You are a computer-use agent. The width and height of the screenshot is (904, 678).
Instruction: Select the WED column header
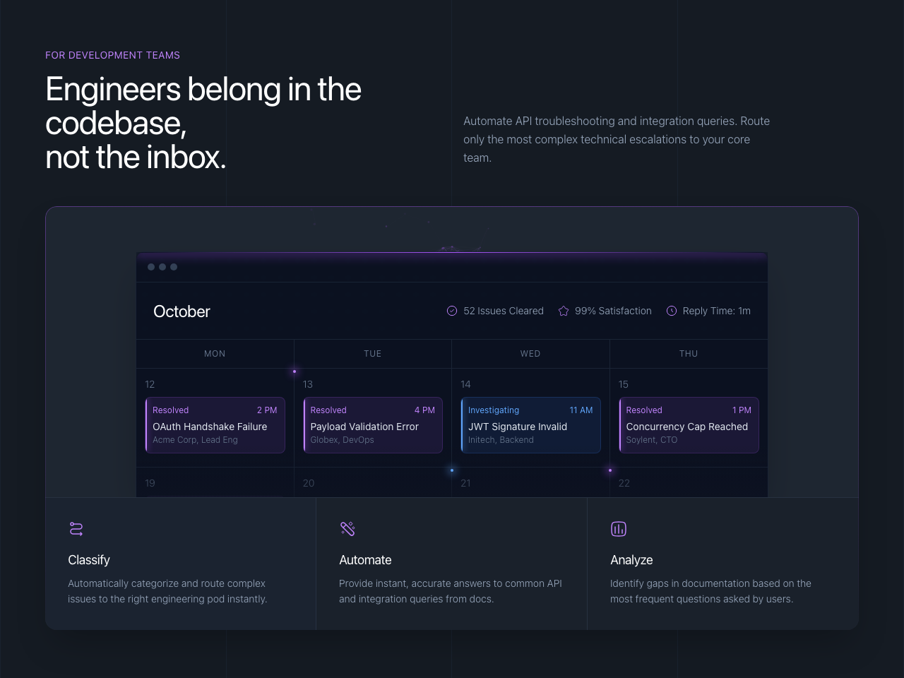click(x=530, y=354)
